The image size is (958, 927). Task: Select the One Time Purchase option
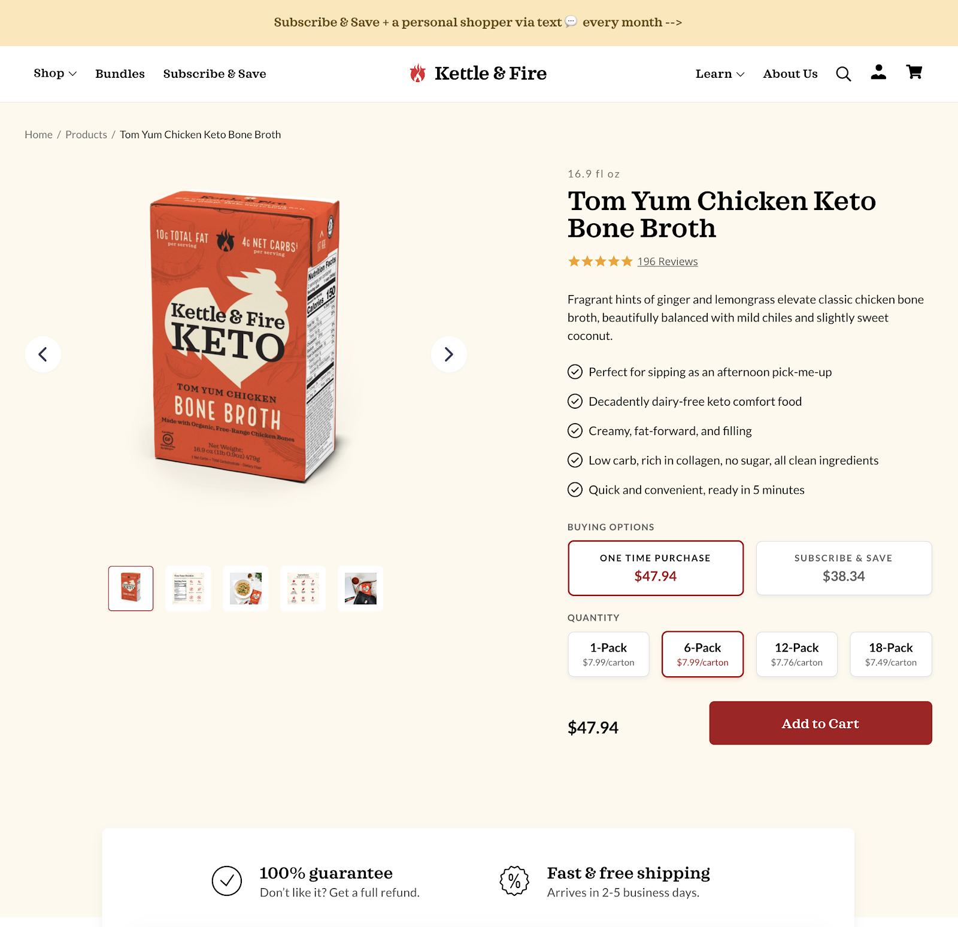(655, 567)
